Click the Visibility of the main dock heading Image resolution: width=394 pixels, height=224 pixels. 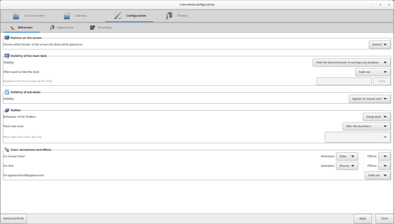click(x=29, y=56)
